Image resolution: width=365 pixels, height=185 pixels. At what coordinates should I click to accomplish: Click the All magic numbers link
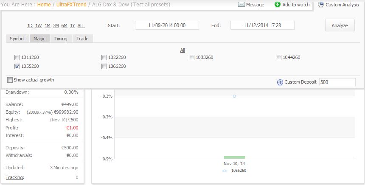pos(182,50)
